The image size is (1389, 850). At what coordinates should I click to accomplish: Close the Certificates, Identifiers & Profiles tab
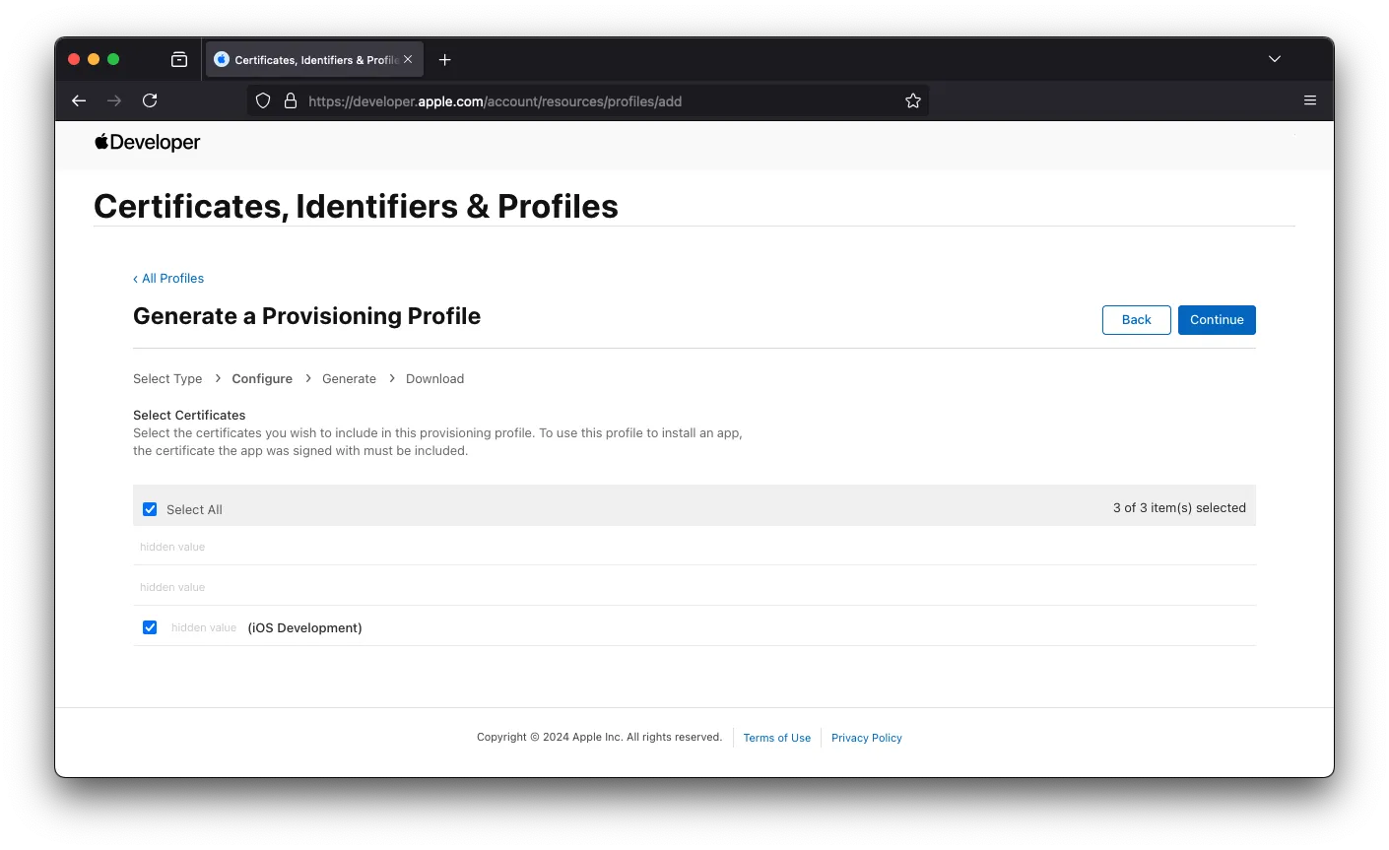tap(408, 59)
